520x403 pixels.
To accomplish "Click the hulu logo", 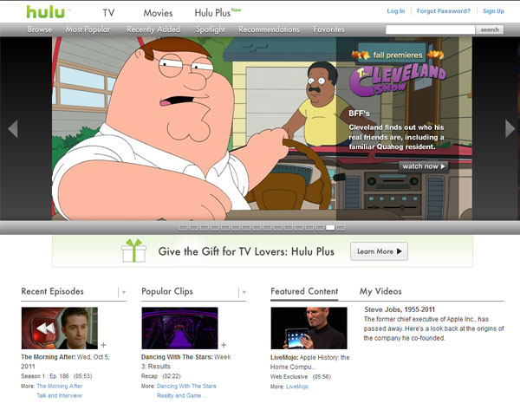I will click(x=46, y=12).
